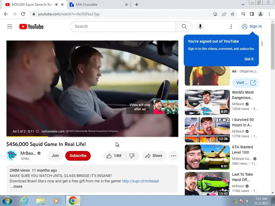Open the tab search dropdown chevron

(243, 5)
